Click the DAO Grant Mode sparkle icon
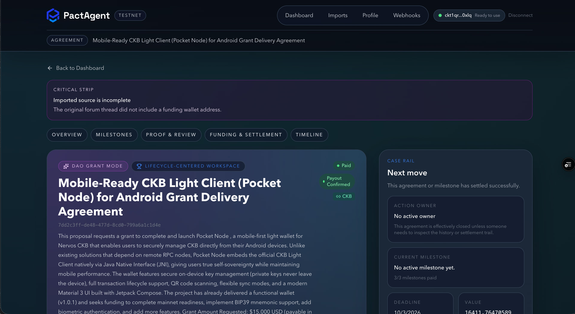The width and height of the screenshot is (575, 314). pos(66,166)
